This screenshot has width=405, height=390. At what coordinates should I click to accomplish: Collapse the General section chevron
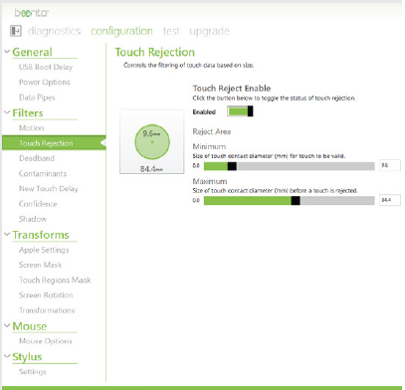7,52
